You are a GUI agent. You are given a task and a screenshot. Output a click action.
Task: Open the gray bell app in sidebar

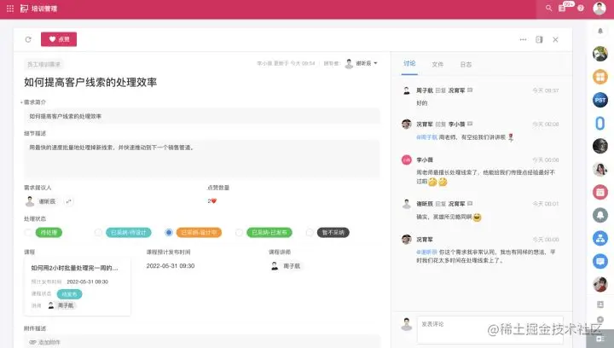coord(600,215)
